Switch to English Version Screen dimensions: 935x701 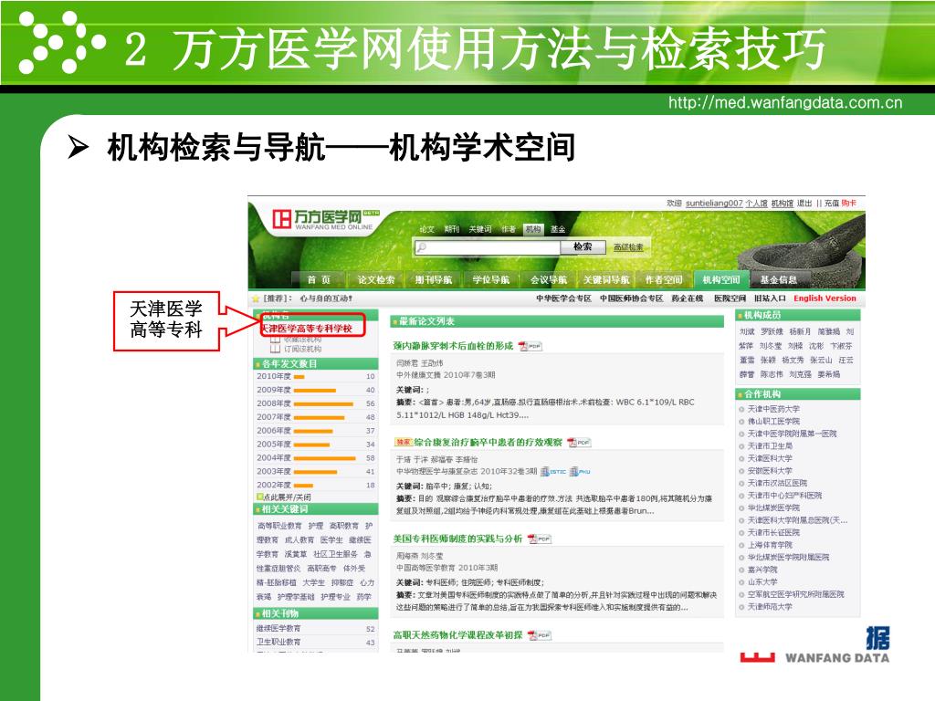(x=825, y=298)
